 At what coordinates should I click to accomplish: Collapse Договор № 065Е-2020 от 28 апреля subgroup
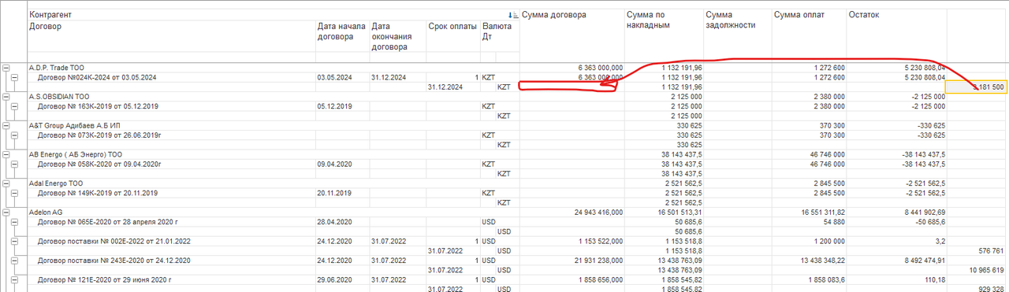(15, 222)
